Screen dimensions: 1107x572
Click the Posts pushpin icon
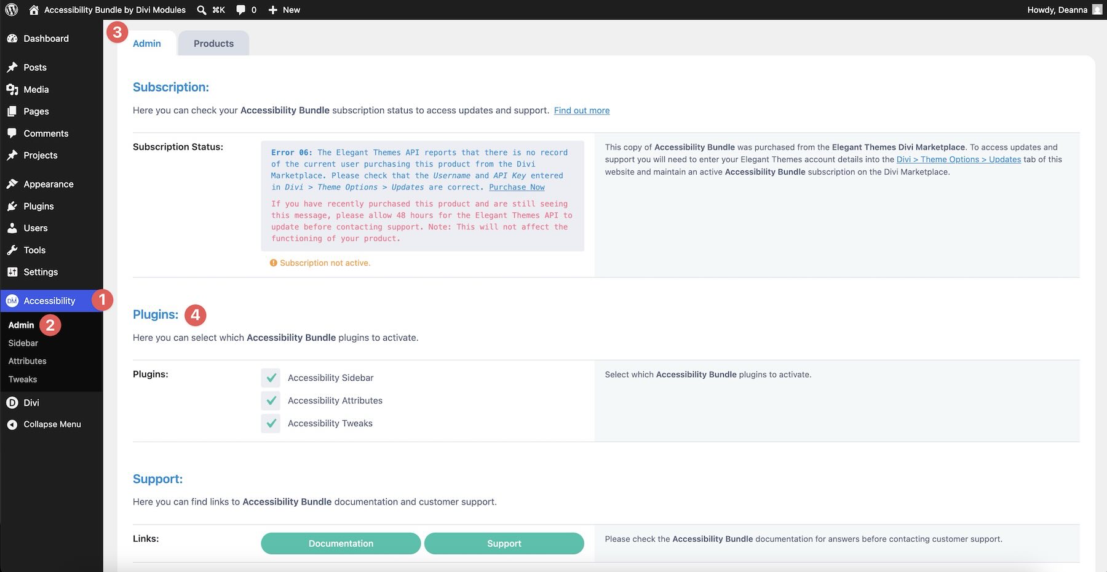click(x=12, y=67)
